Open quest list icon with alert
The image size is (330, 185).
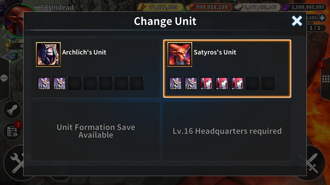pyautogui.click(x=12, y=132)
